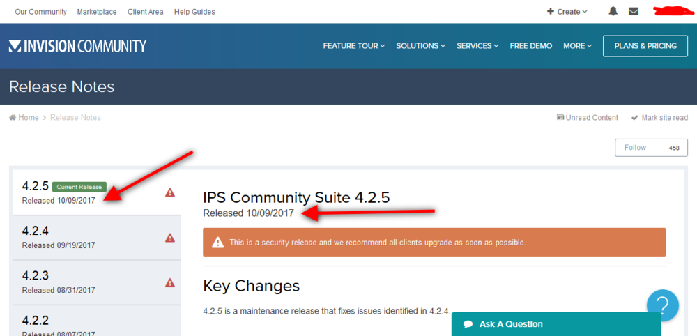Click the IPS Community Suite 4.2.5 heading
The height and width of the screenshot is (336, 697).
[296, 197]
